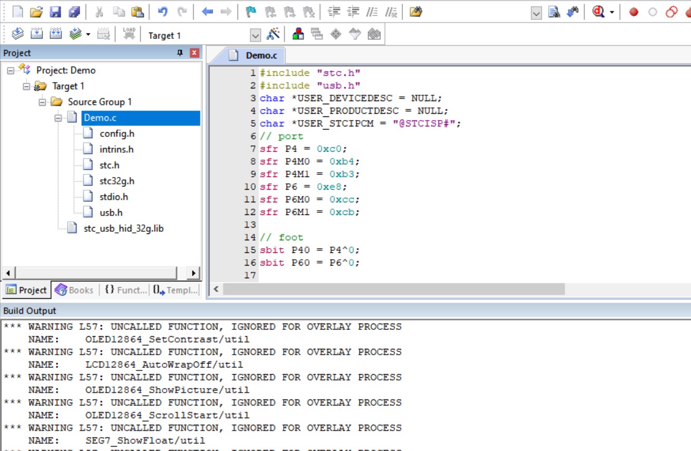This screenshot has height=451, width=691.
Task: Pin the Project panel
Action: click(x=180, y=53)
